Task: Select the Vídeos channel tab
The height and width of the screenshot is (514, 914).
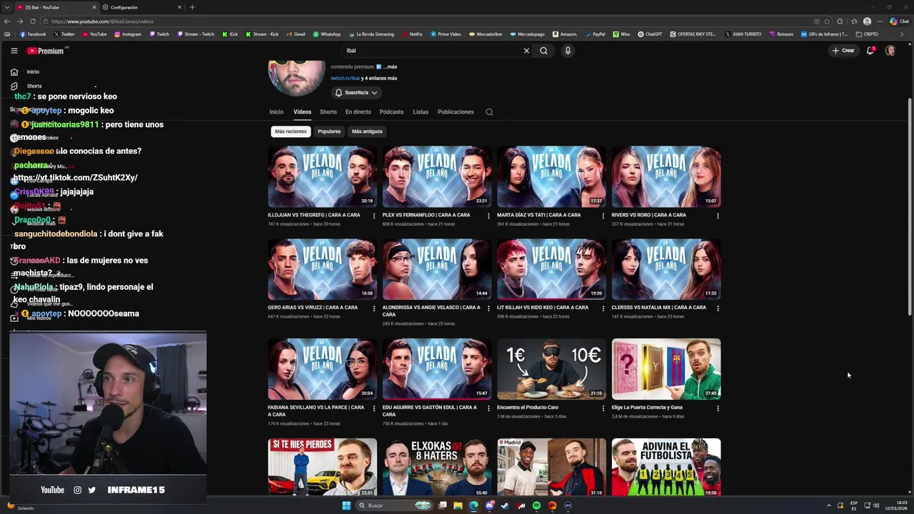Action: tap(302, 112)
